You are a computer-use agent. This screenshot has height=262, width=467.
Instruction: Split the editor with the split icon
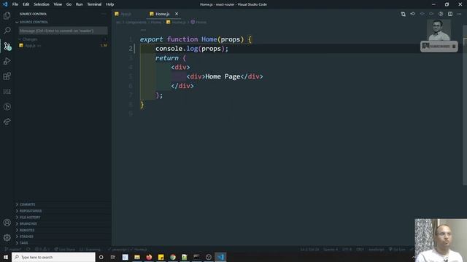[x=450, y=14]
